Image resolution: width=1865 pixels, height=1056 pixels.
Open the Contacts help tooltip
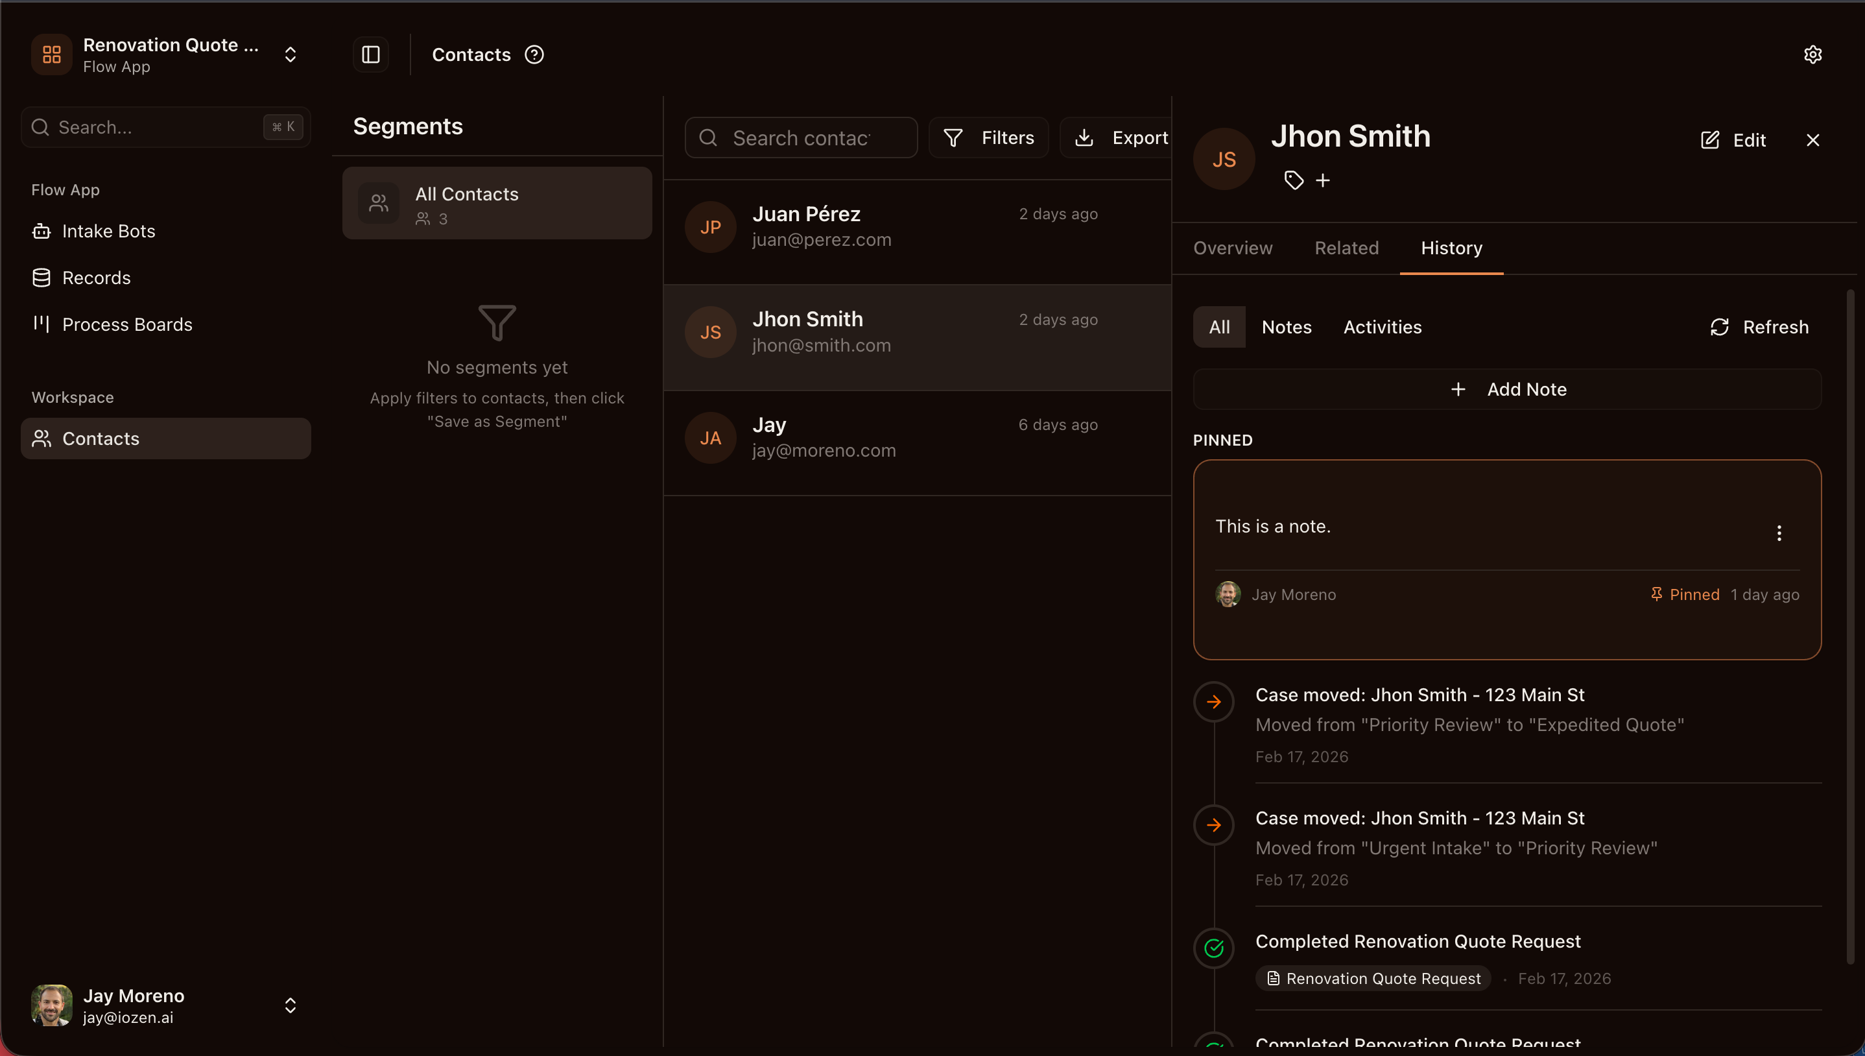point(534,54)
